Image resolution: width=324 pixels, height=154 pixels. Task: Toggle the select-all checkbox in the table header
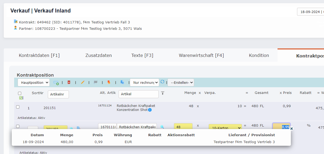tap(19, 93)
